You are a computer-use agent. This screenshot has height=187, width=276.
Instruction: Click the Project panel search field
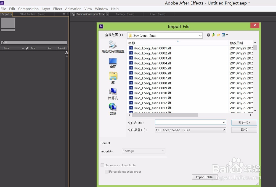[34, 42]
